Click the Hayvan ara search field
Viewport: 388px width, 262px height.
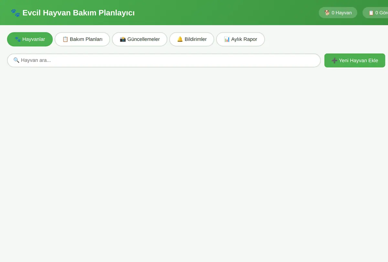tap(164, 60)
